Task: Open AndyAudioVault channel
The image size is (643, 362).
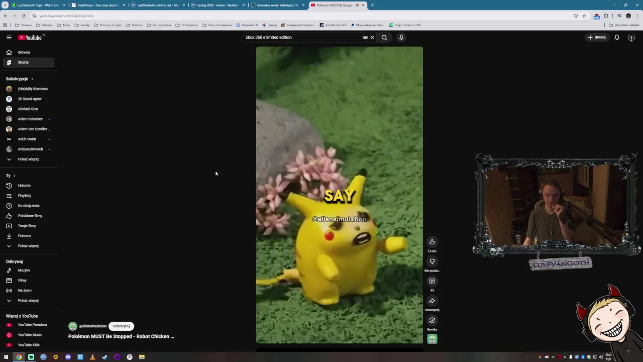Action: [28, 149]
